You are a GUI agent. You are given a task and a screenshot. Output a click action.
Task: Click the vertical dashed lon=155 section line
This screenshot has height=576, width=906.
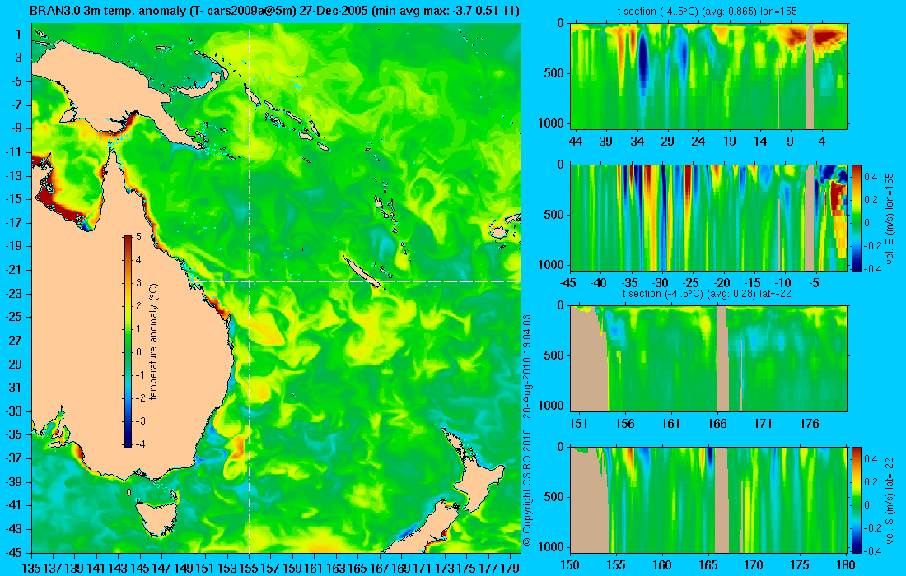[249, 288]
